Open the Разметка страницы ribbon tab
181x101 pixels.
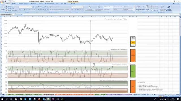[23, 4]
